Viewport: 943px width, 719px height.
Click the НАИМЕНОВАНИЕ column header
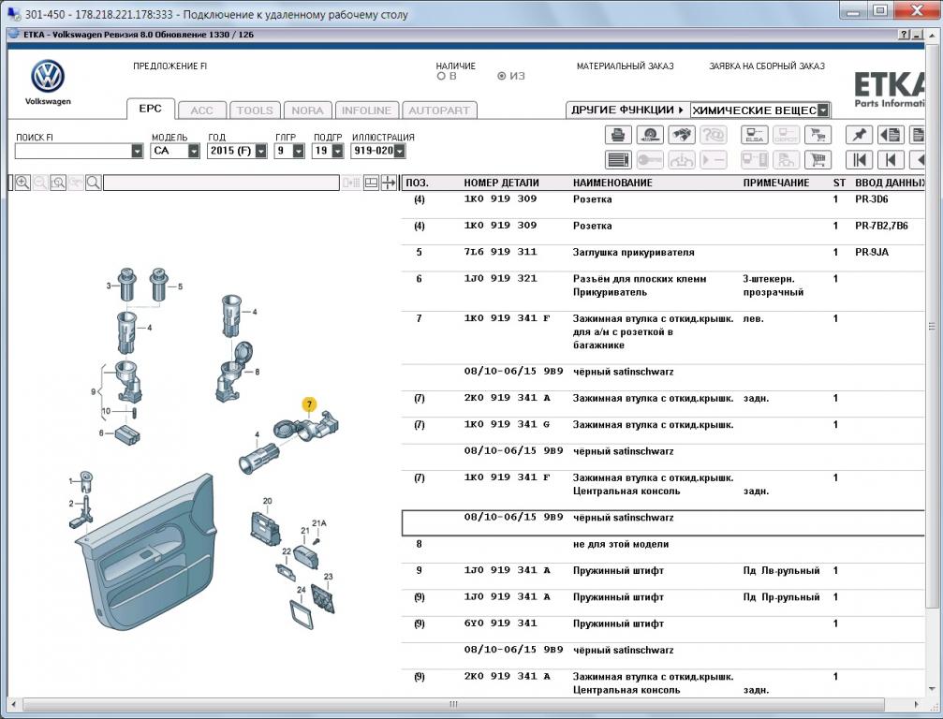coord(612,183)
